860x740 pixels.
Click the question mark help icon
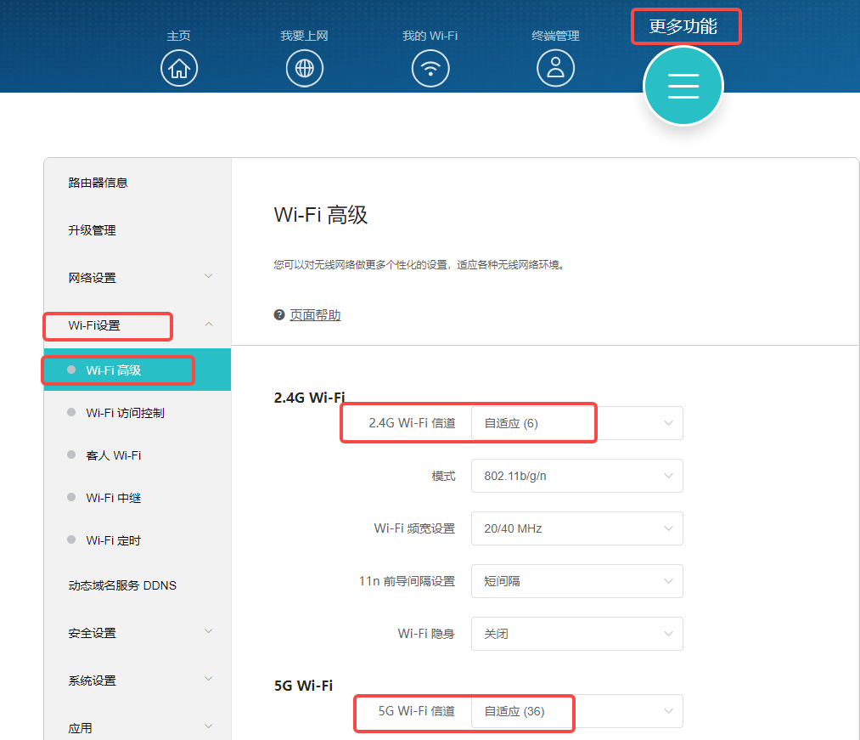coord(279,315)
